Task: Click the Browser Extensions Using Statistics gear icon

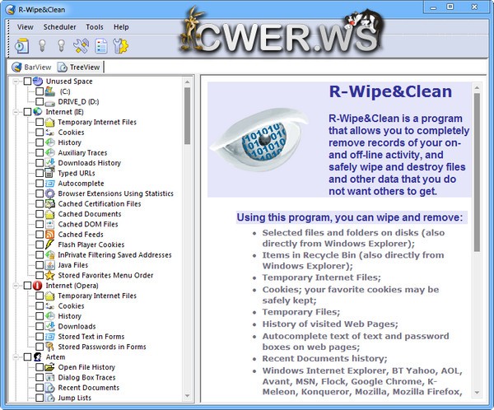Action: pos(49,193)
